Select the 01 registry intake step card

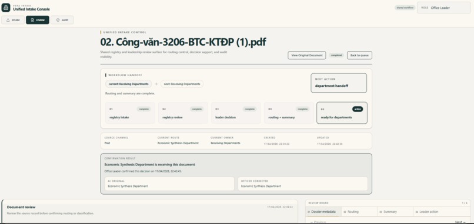[x=130, y=113]
